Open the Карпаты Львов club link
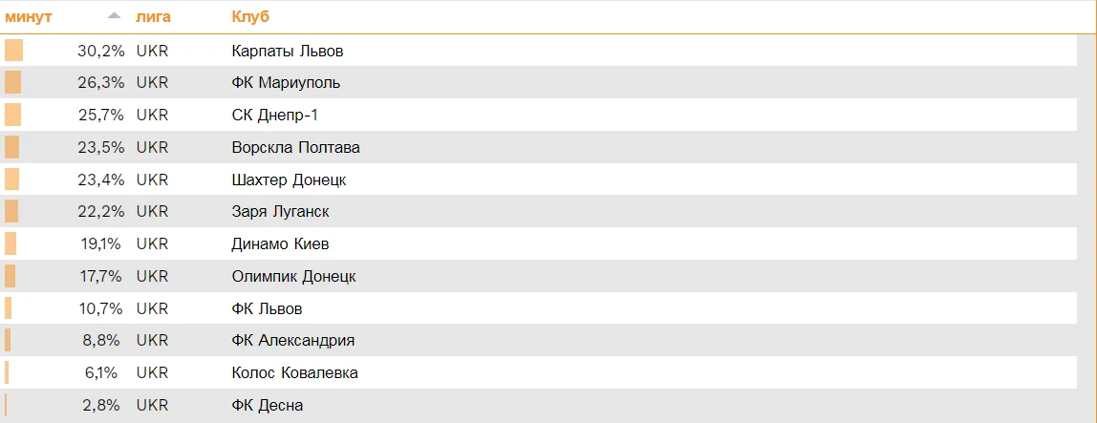Image resolution: width=1097 pixels, height=423 pixels. click(x=287, y=51)
